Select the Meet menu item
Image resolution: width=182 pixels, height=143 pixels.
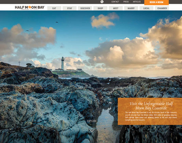[116, 8]
